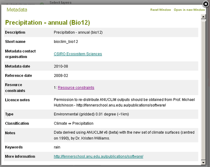This screenshot has height=167, width=210.
Task: Click the Metadata panel title
Action: coord(17,10)
